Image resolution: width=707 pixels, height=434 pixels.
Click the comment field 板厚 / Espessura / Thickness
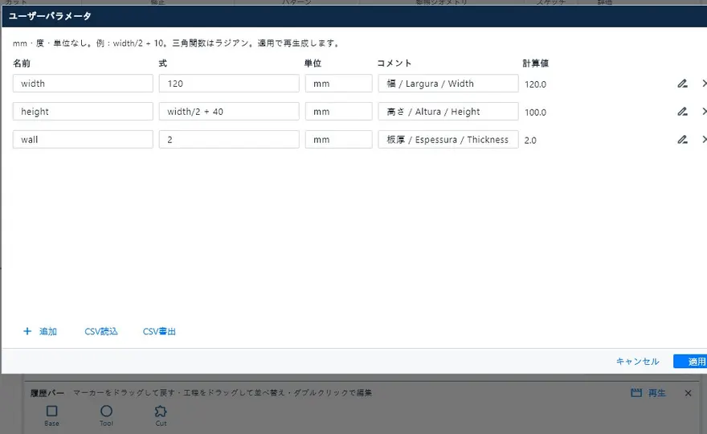(448, 139)
